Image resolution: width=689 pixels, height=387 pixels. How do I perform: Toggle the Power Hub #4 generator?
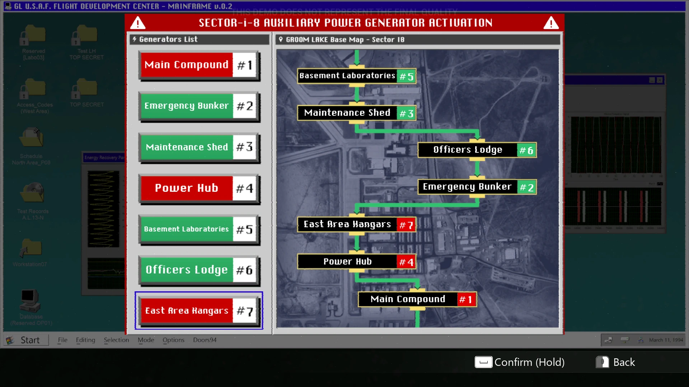[198, 188]
